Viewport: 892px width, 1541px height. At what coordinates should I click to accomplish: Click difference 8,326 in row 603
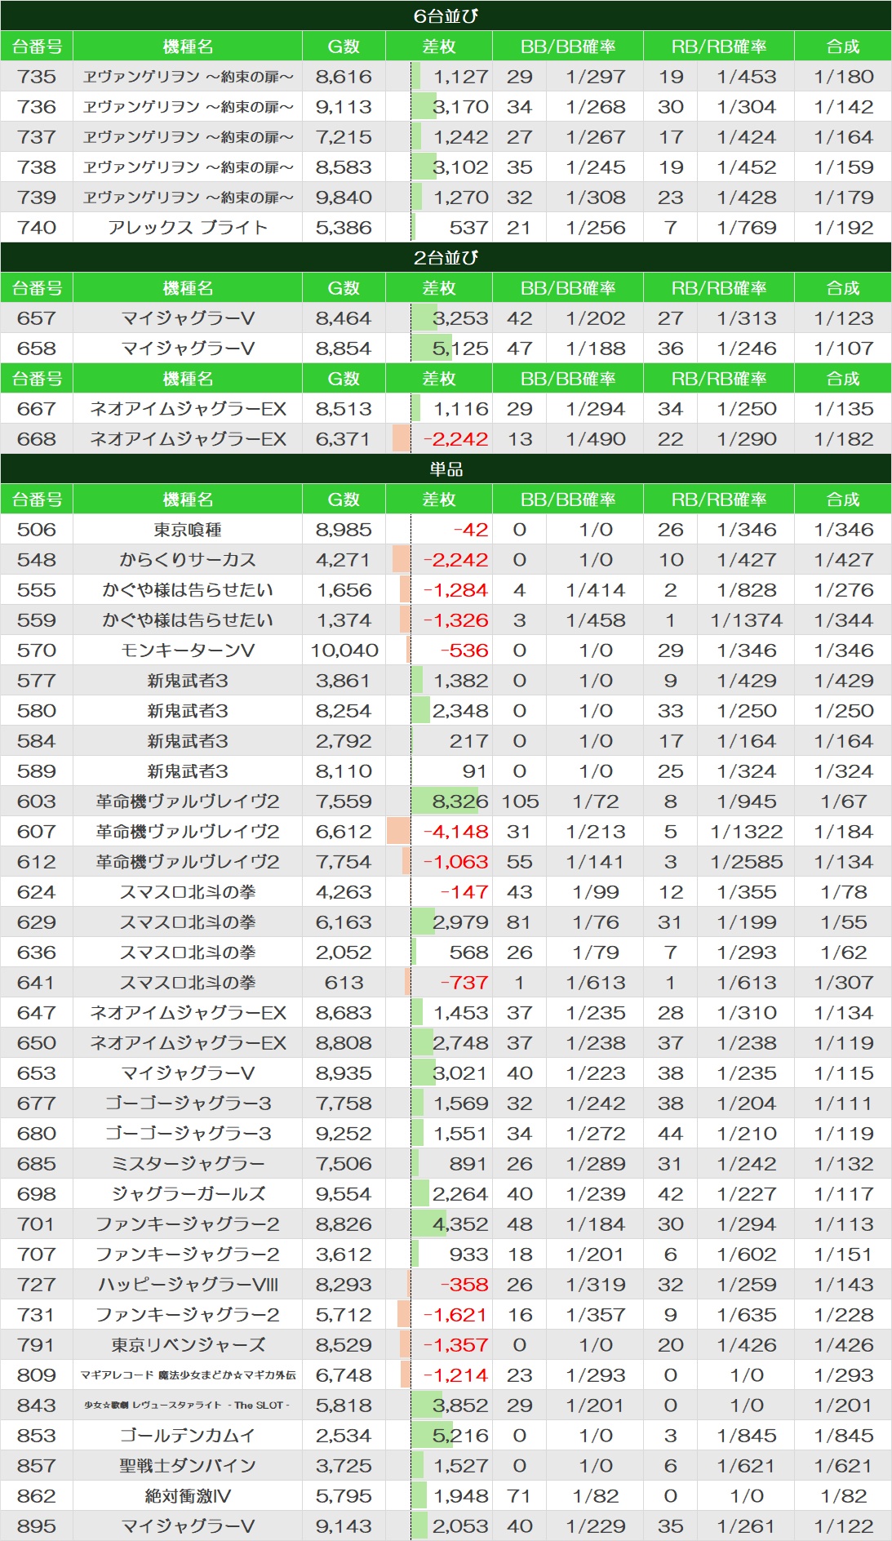point(460,802)
